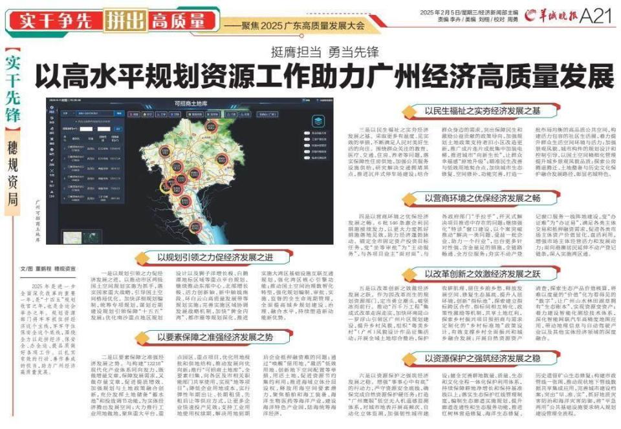Screen dimensions: 621x429
Task: Click the editor credits line 责编 李卉
Action: pos(477,19)
